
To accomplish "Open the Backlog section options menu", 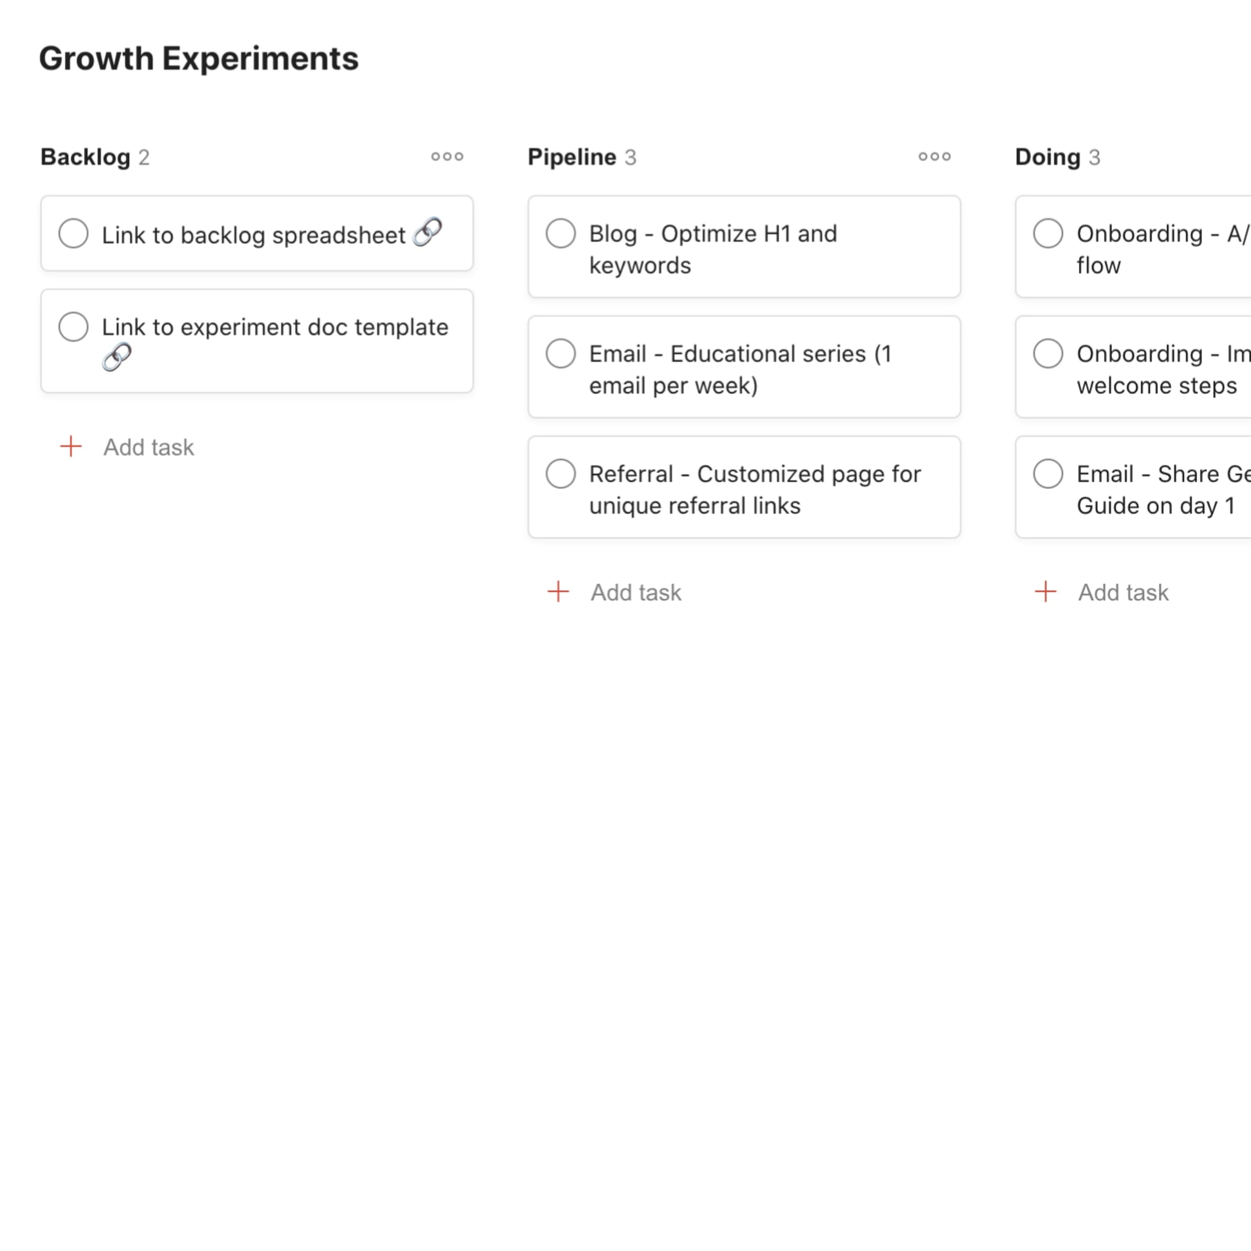I will (x=447, y=157).
